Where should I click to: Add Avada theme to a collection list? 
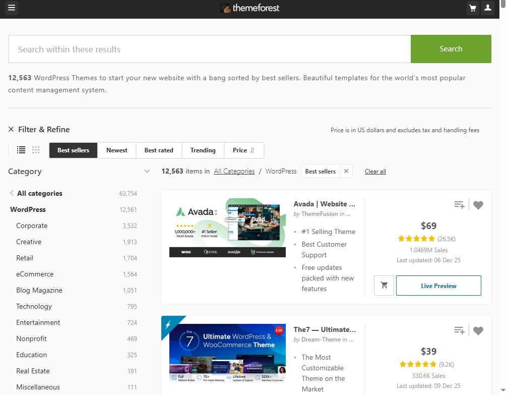459,205
